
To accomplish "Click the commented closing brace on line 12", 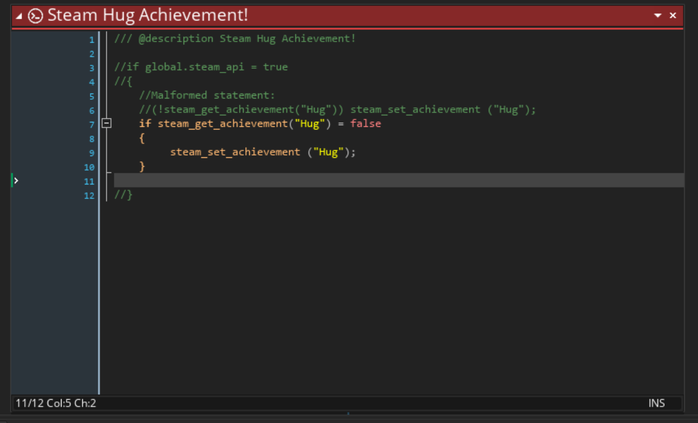I will (x=124, y=195).
